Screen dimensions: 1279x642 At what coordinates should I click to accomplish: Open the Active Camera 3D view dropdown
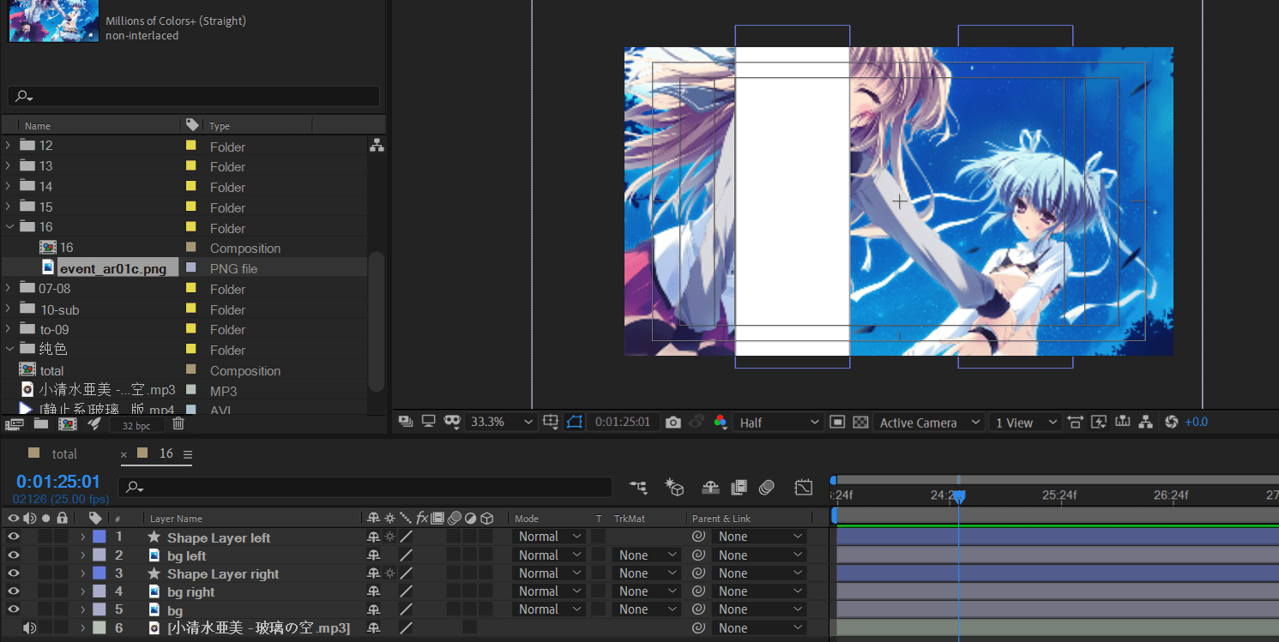pyautogui.click(x=929, y=423)
